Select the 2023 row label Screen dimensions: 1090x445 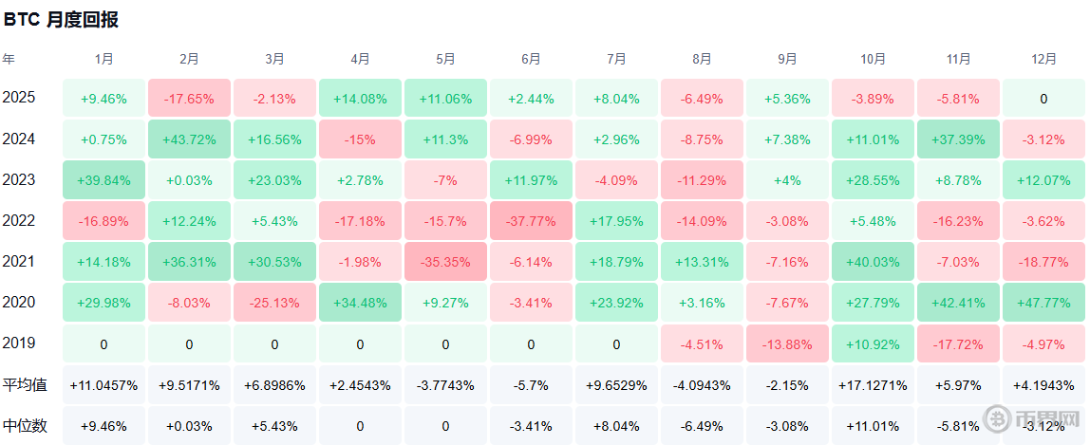point(19,180)
